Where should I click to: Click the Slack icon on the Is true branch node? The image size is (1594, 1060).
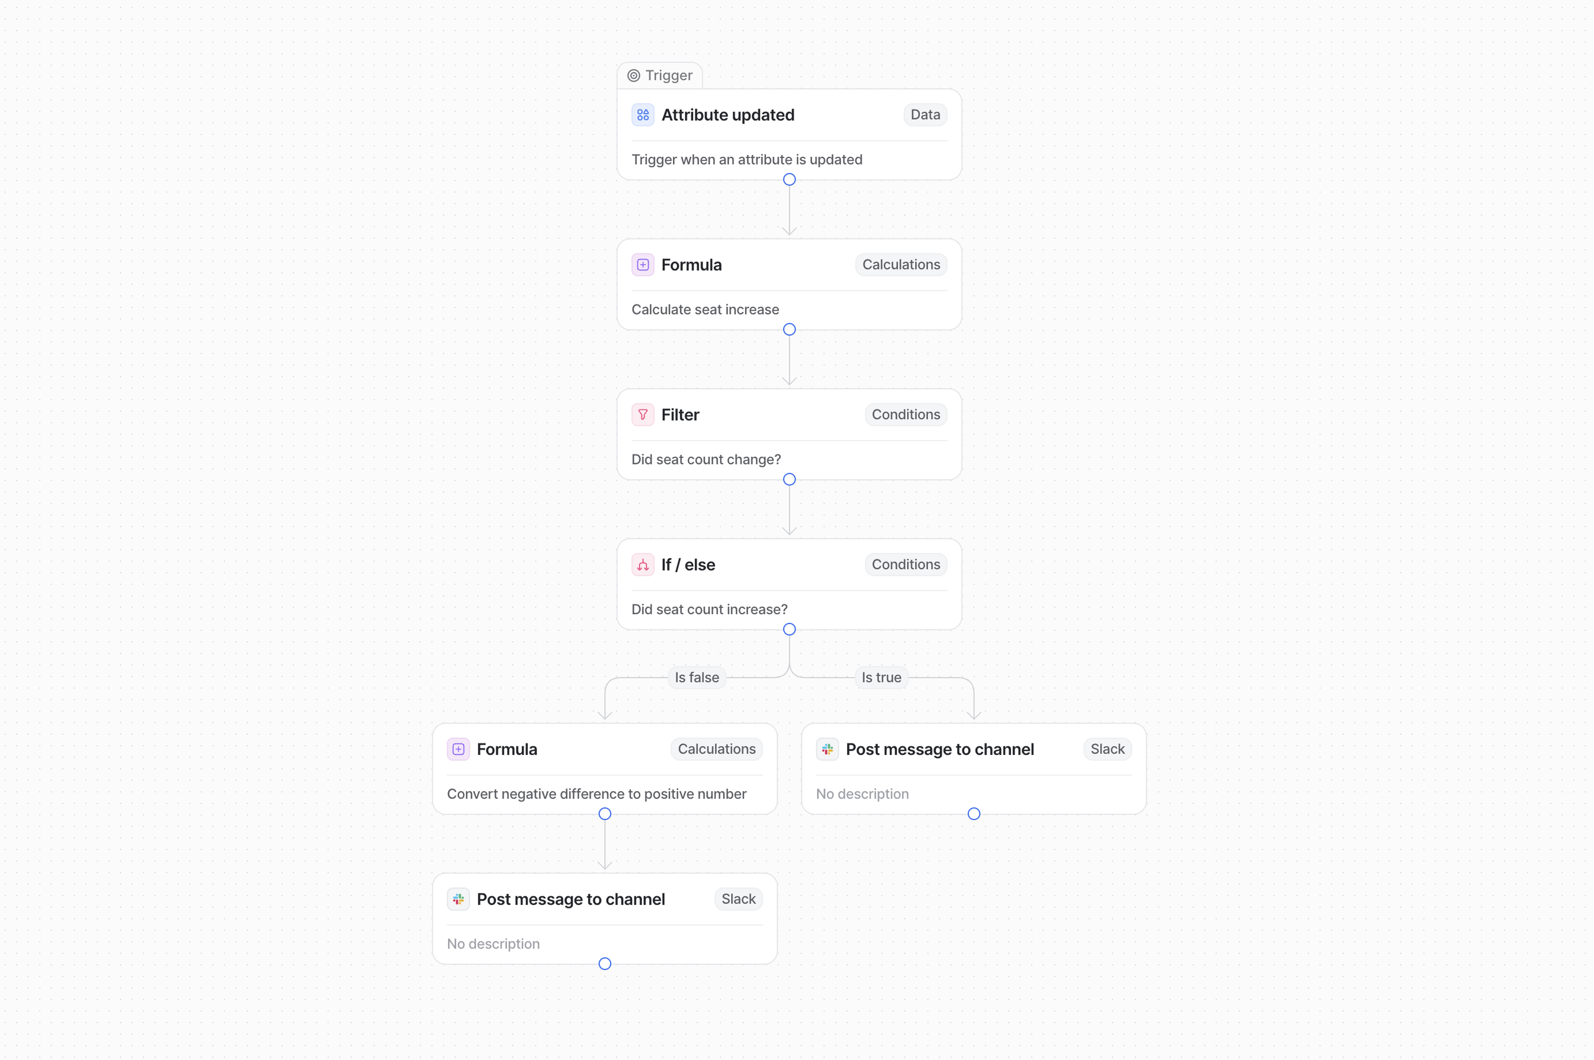point(827,749)
